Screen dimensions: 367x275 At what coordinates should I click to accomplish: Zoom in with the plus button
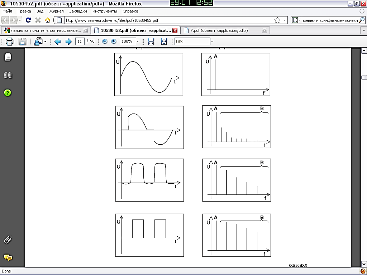[114, 42]
